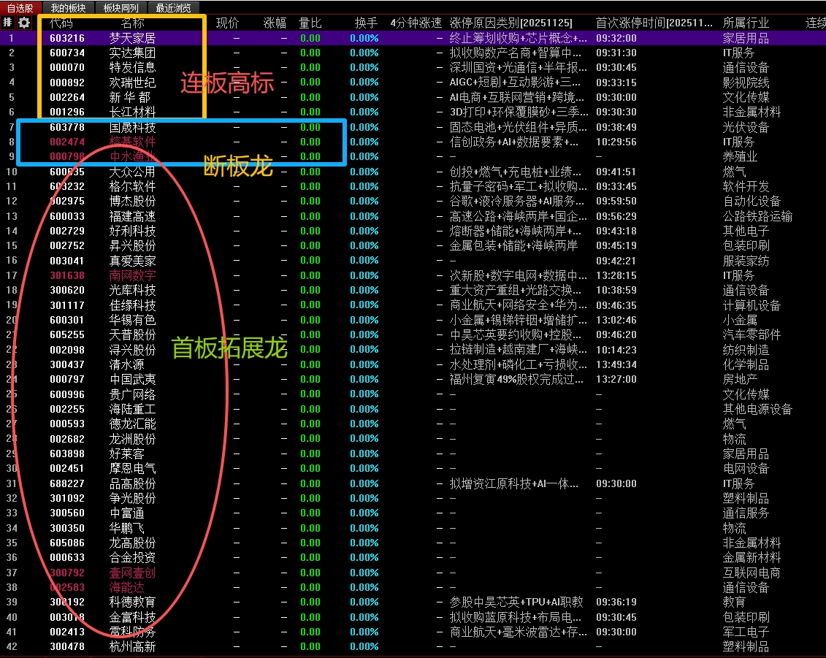
Task: Select stock row 贵广网络
Action: point(413,394)
